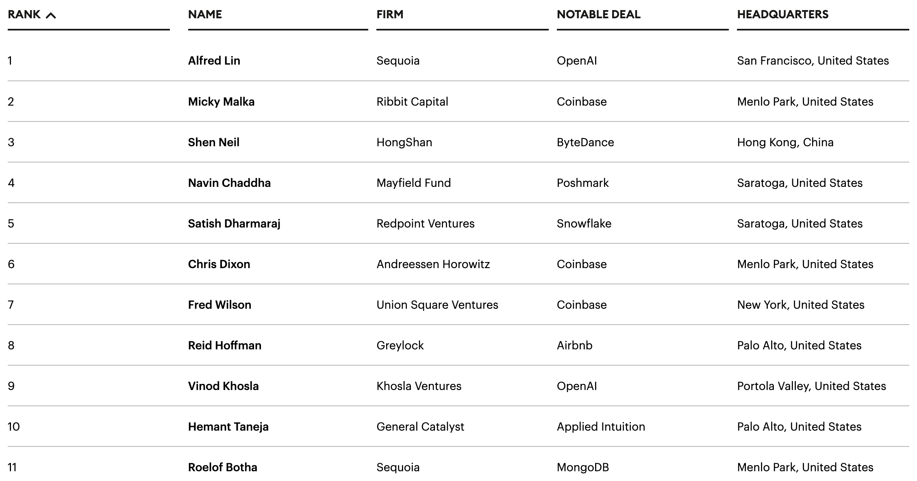This screenshot has height=481, width=917.
Task: Select Hemant Taneja's name link
Action: coord(228,427)
